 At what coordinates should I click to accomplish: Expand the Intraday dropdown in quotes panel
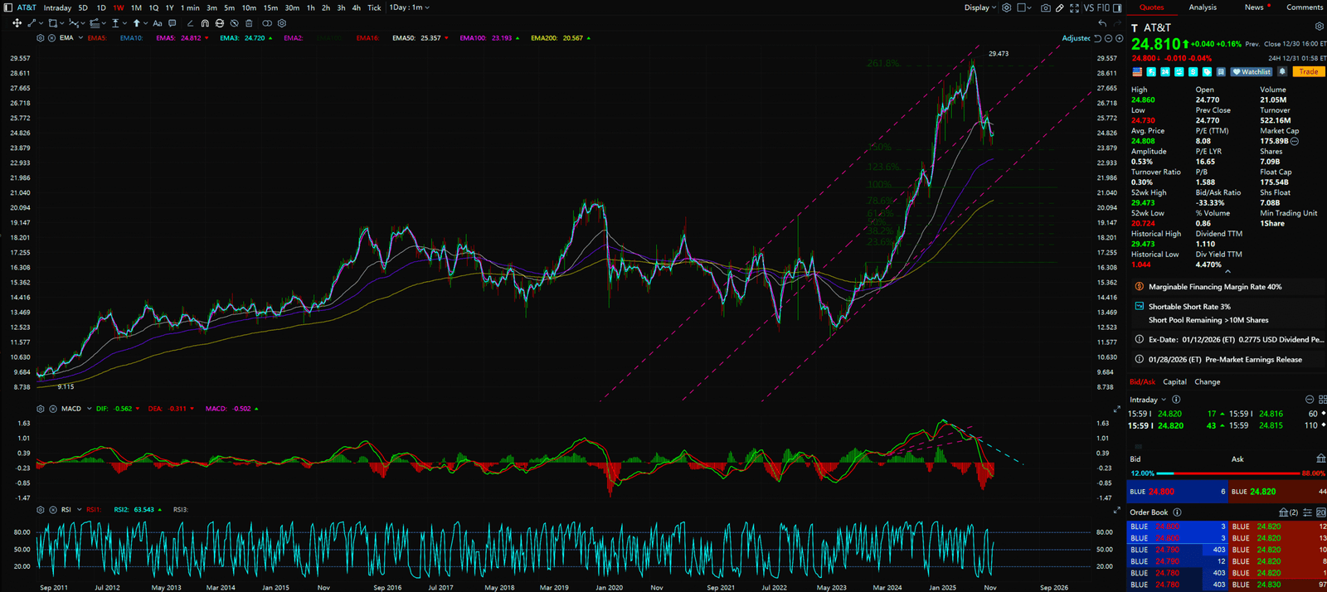pos(1148,400)
